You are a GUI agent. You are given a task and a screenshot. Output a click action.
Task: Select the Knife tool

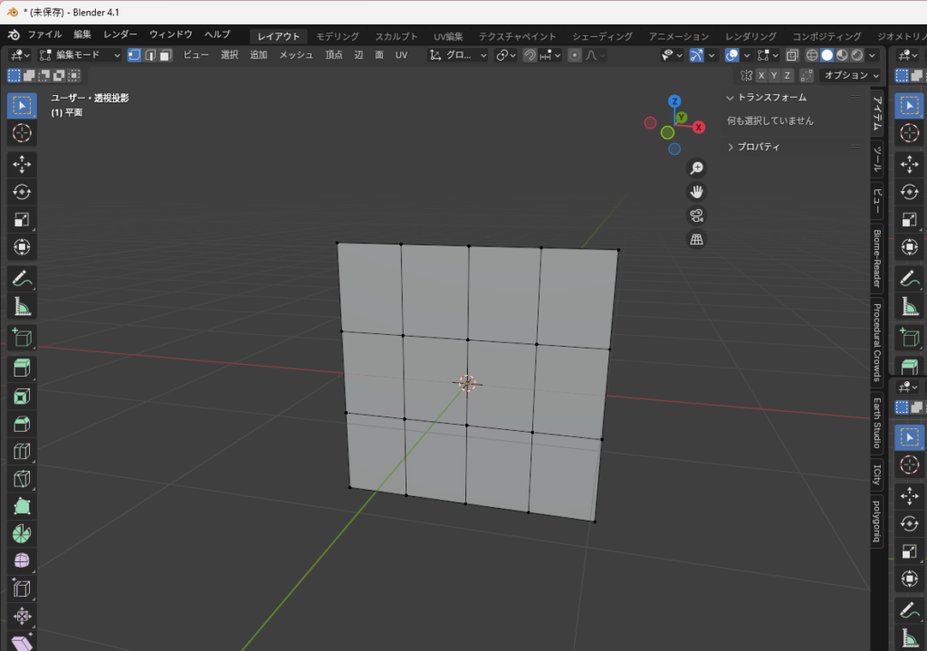click(22, 479)
